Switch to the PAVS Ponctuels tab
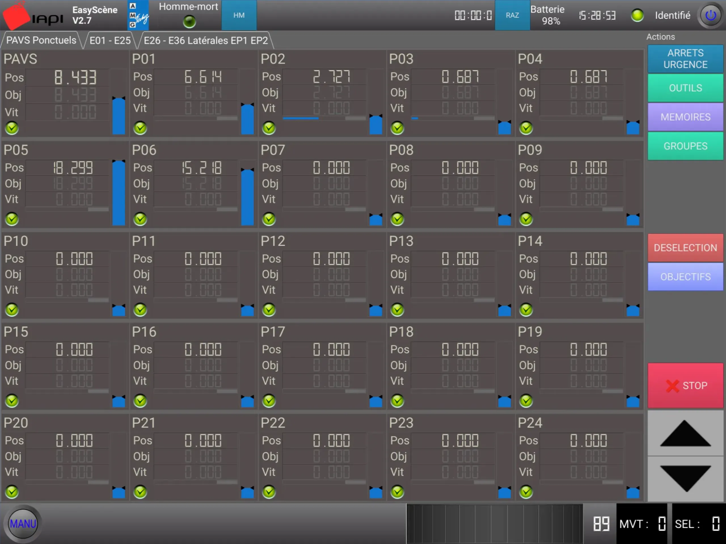Image resolution: width=726 pixels, height=544 pixels. point(41,40)
